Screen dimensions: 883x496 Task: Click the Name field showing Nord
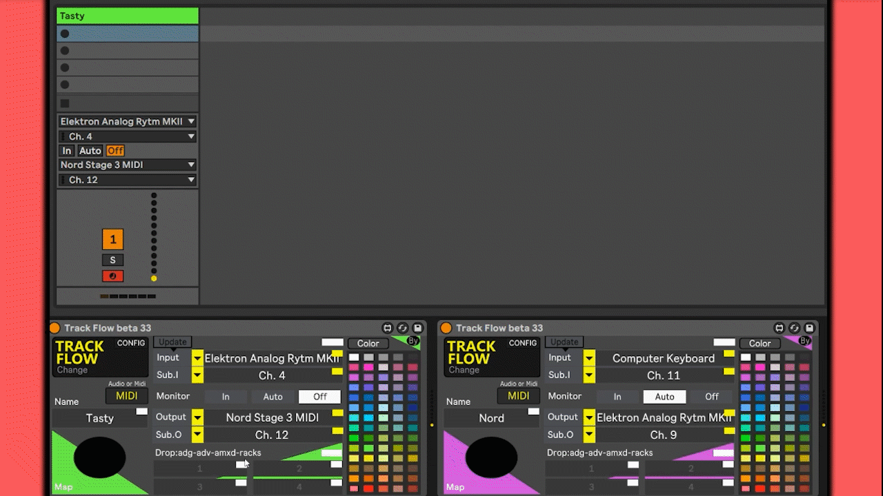(492, 418)
